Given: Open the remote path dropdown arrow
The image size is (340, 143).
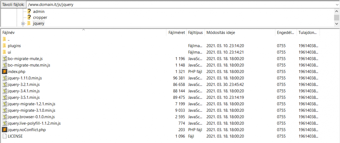Looking at the screenshot, I should pos(337,4).
